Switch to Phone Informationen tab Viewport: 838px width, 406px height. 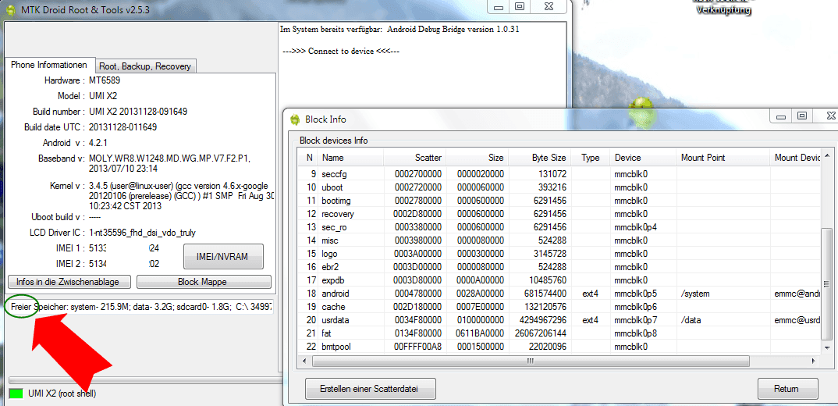coord(49,66)
